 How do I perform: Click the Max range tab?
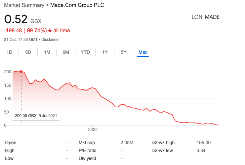[x=143, y=52]
